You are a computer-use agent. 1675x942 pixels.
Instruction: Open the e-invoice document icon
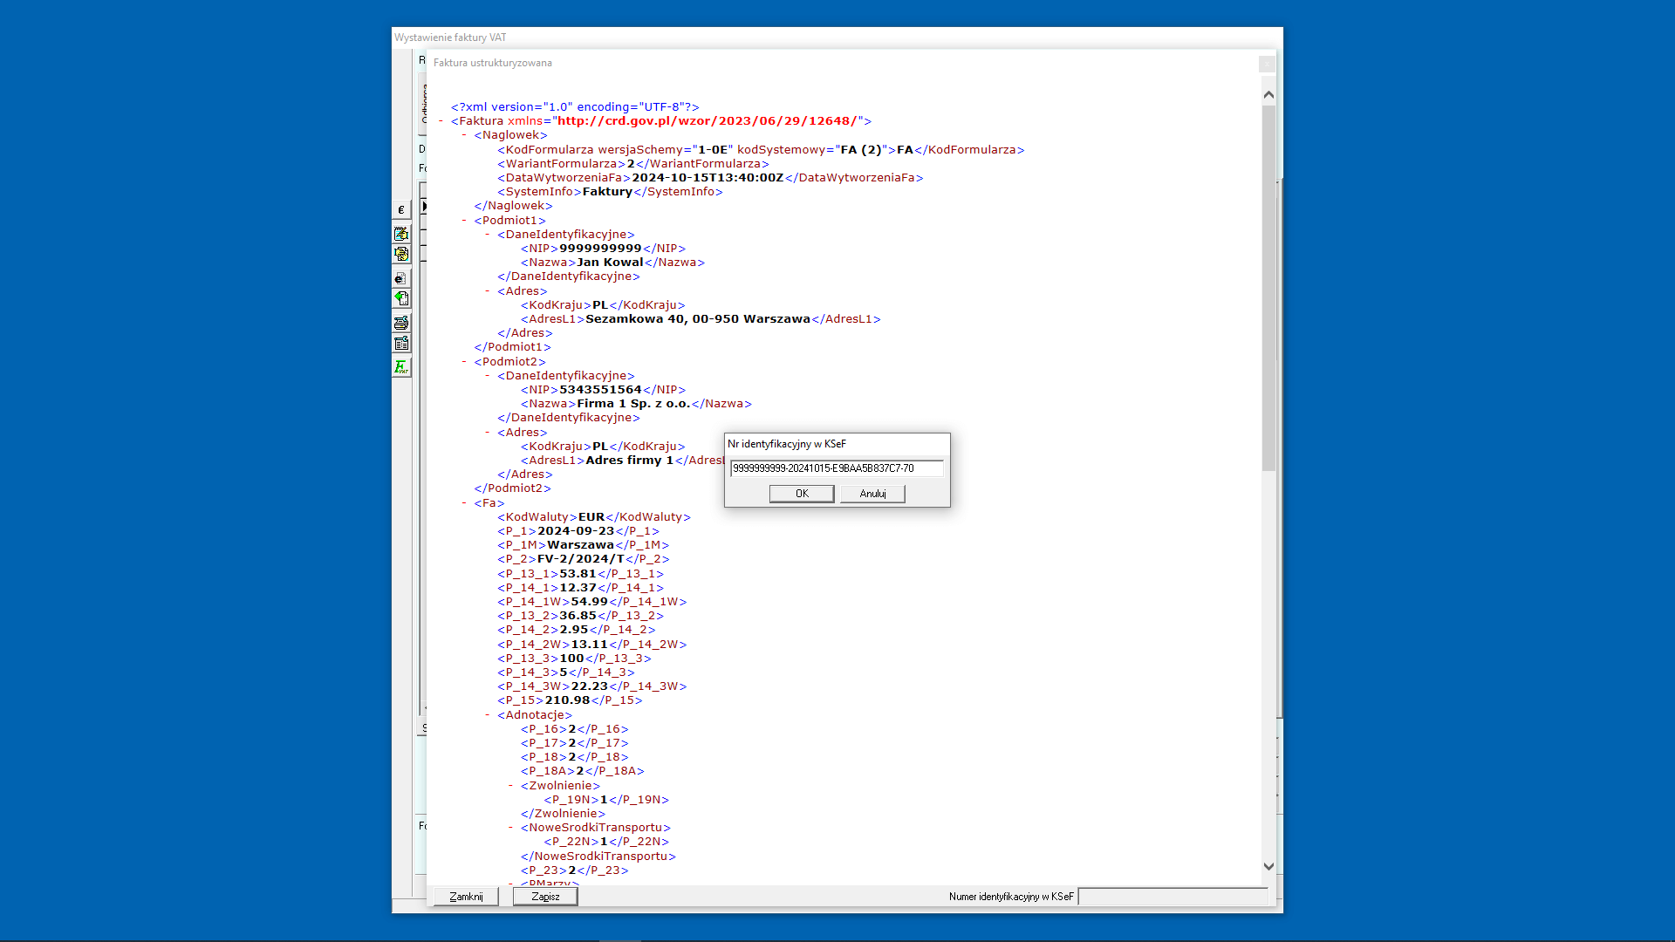tap(401, 278)
